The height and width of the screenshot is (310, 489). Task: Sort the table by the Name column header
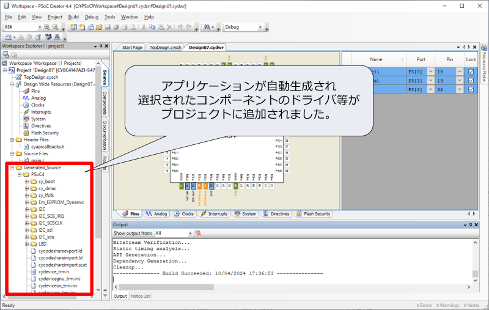[x=376, y=59]
